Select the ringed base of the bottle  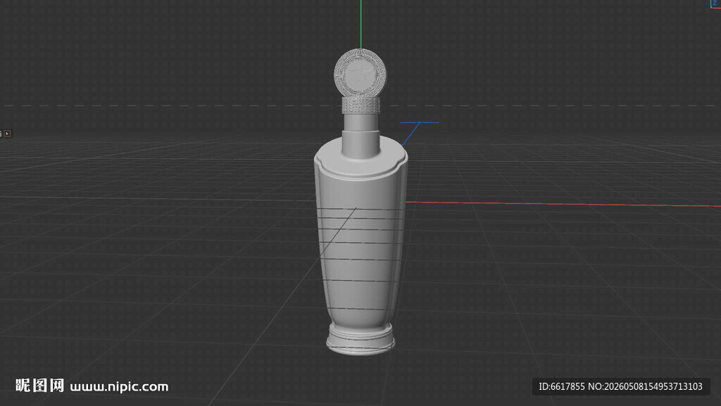[x=360, y=339]
